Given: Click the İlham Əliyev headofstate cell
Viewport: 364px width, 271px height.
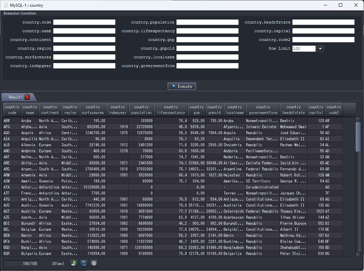Looking at the screenshot, I should [294, 217].
